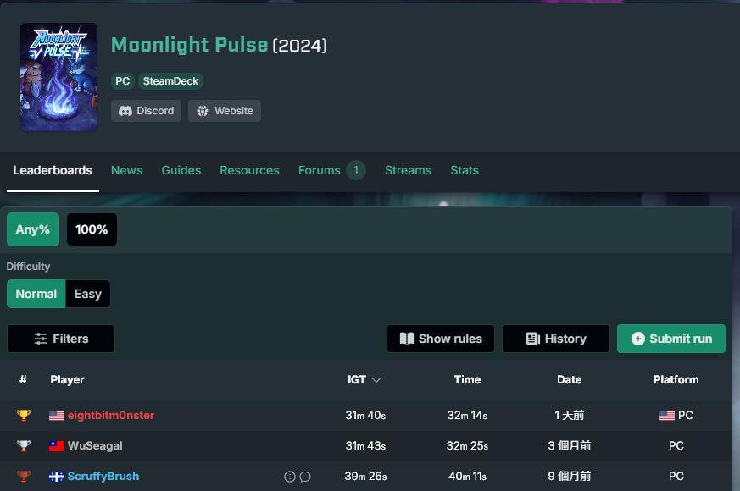Switch to the Streams tab

pyautogui.click(x=408, y=170)
